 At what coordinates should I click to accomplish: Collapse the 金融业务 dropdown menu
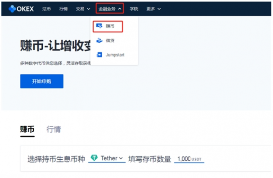click(110, 9)
